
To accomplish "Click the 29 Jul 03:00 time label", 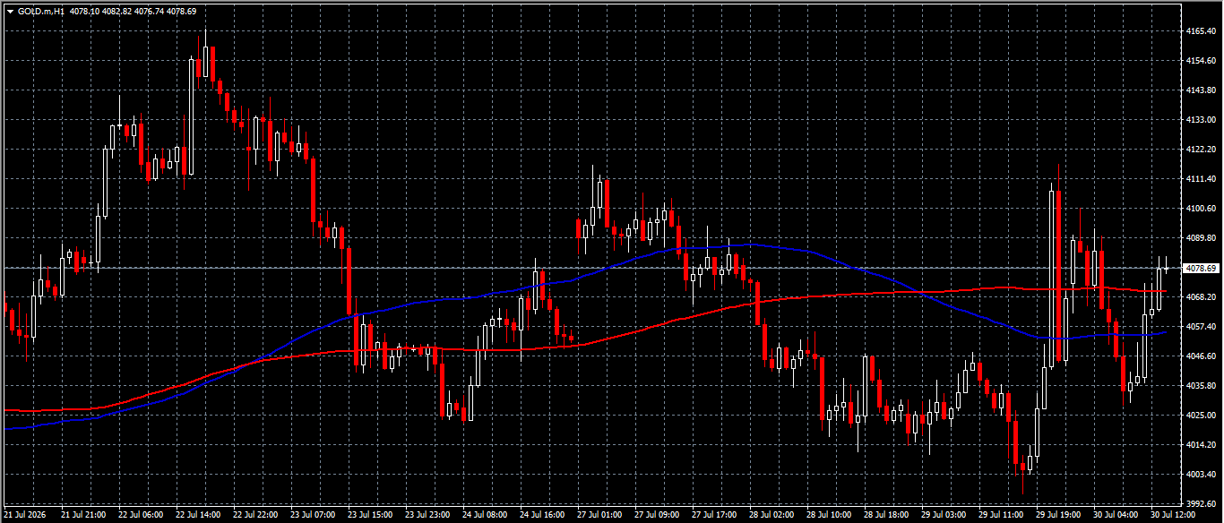I will tap(944, 516).
